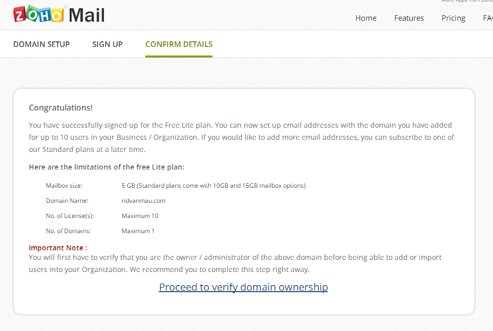Click the red Important Note heading
The width and height of the screenshot is (493, 331).
(x=58, y=248)
